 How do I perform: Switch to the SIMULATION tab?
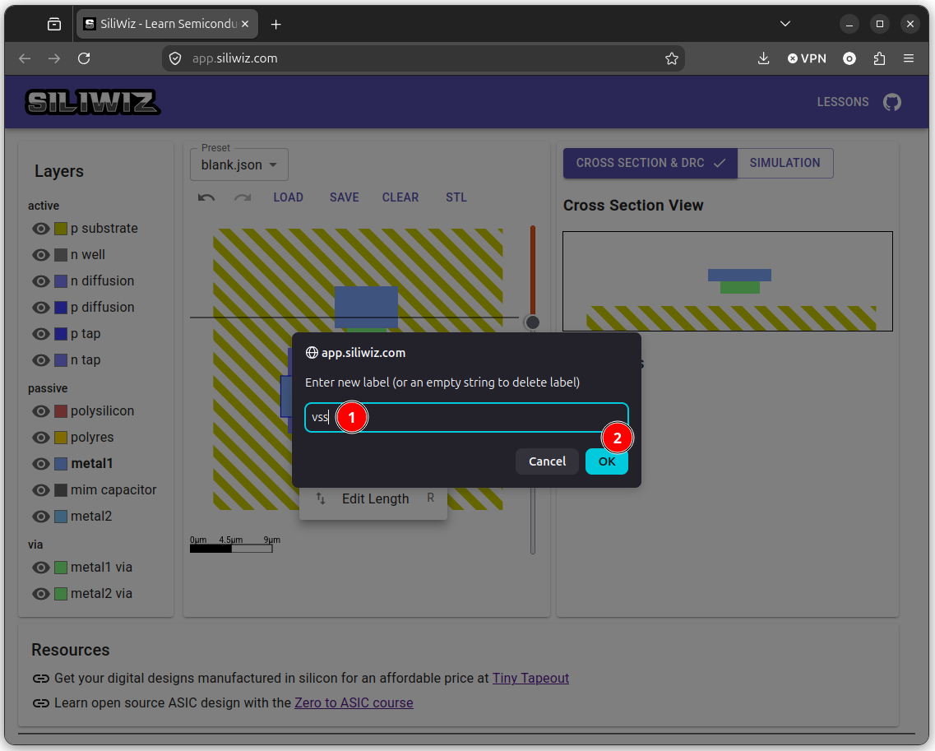[x=785, y=163]
